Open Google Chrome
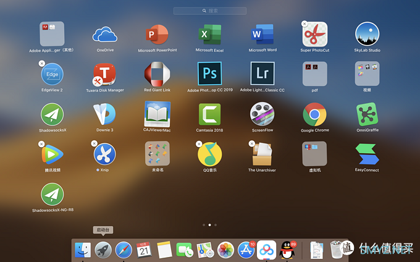 [x=315, y=114]
